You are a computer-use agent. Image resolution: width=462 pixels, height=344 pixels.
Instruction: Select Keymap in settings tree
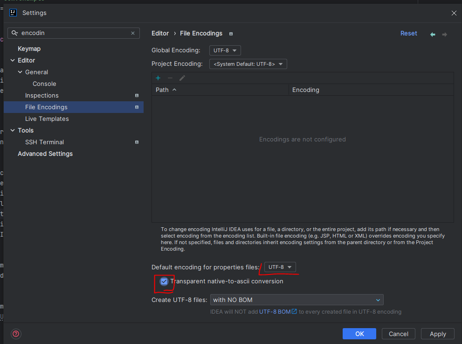pos(29,49)
